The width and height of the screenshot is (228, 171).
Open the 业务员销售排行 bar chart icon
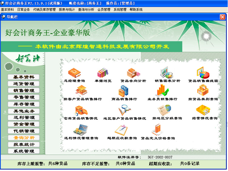[x=162, y=90]
